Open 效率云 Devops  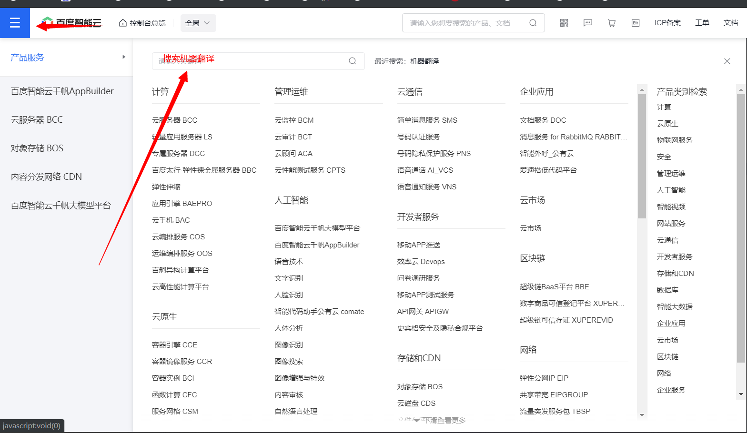[x=421, y=261]
